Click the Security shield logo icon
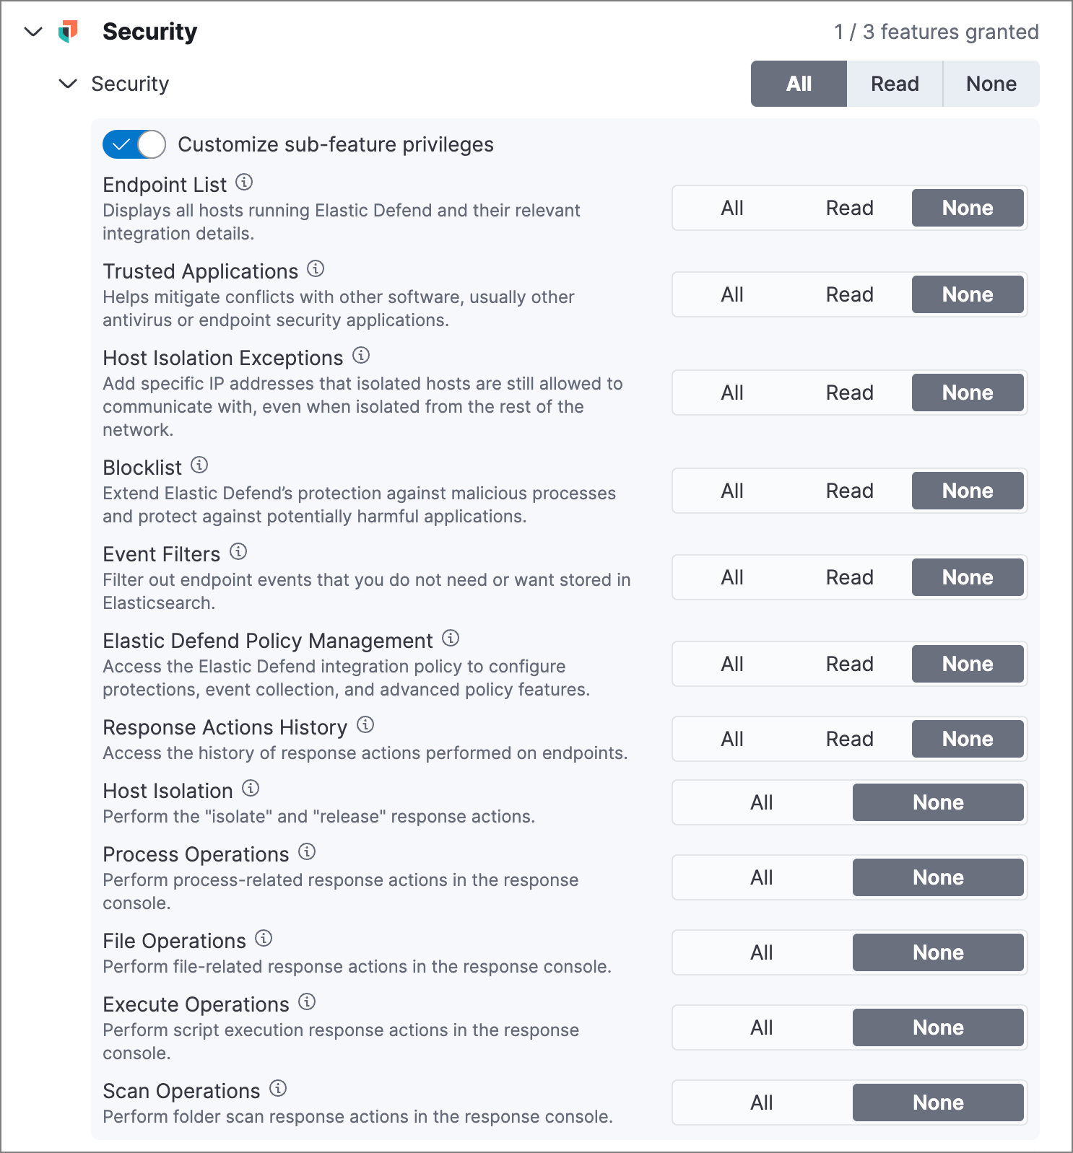Viewport: 1073px width, 1153px height. 69,30
